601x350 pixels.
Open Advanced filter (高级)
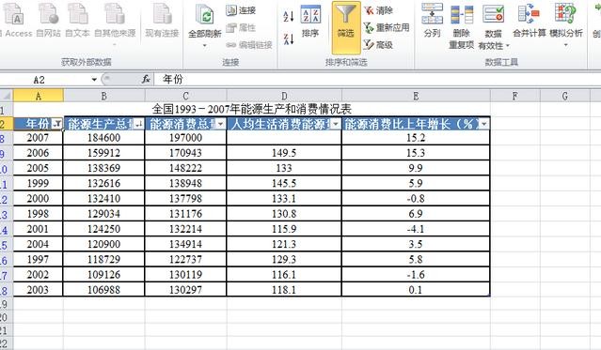click(x=378, y=45)
